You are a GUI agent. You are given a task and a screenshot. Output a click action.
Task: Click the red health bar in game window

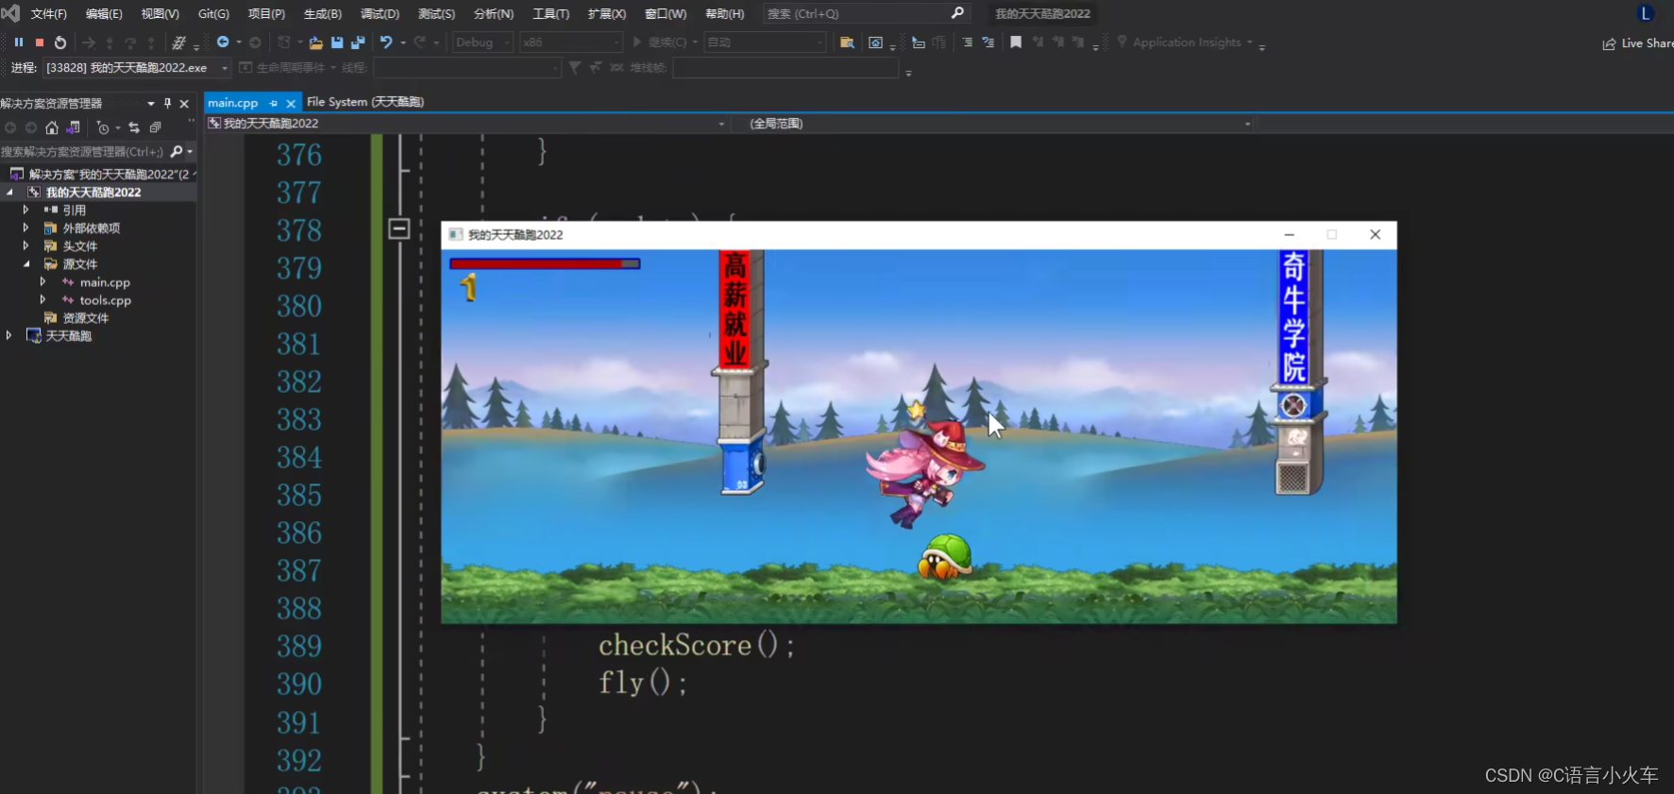(x=545, y=264)
